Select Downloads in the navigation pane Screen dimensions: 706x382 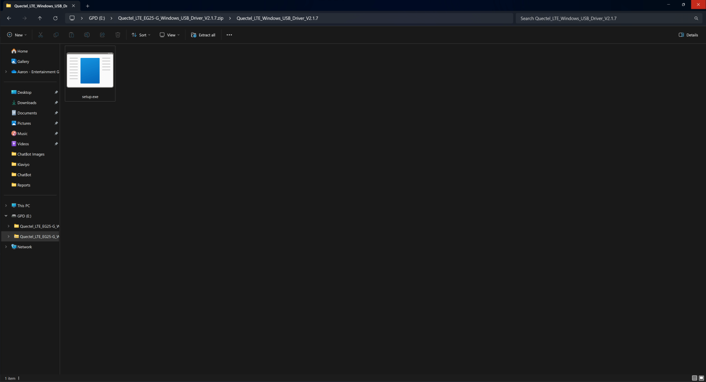click(27, 103)
